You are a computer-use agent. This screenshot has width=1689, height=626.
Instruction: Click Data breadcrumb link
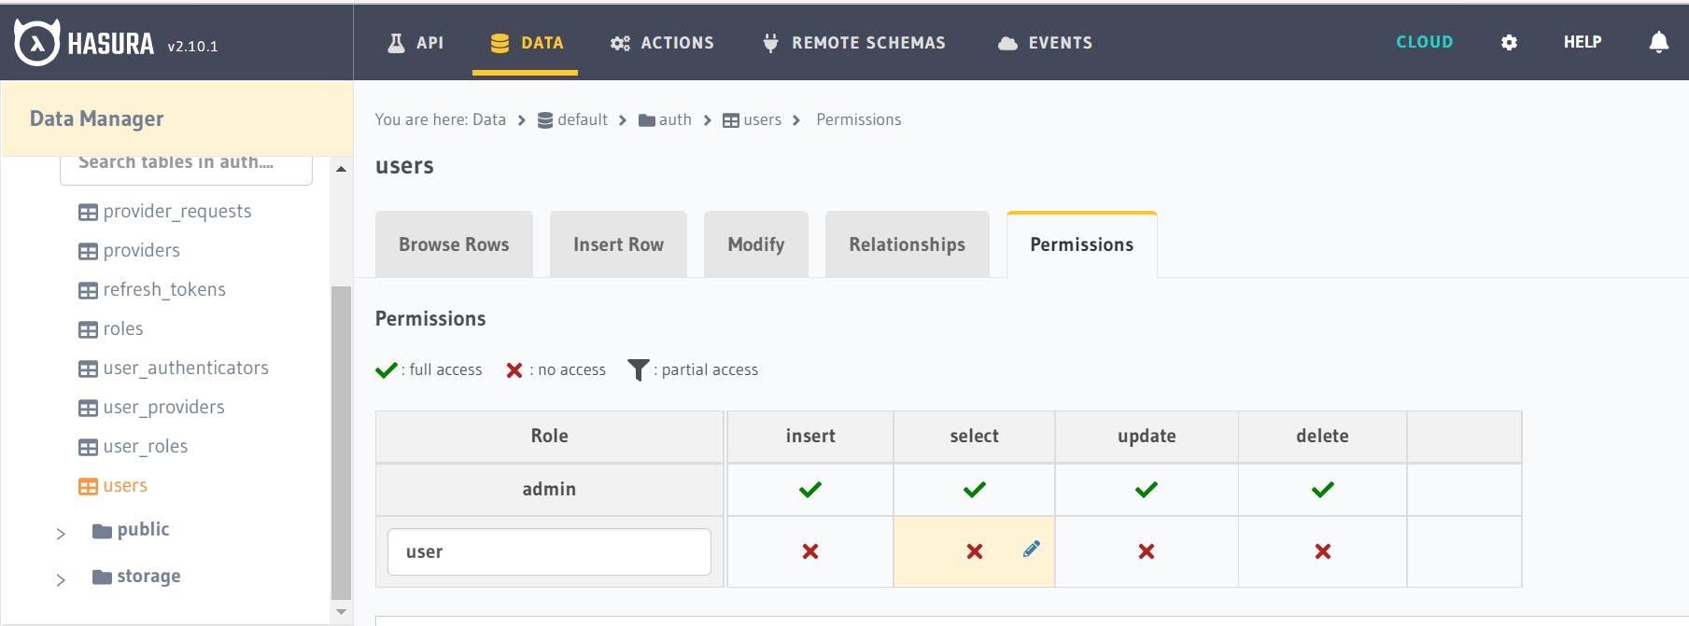coord(489,119)
